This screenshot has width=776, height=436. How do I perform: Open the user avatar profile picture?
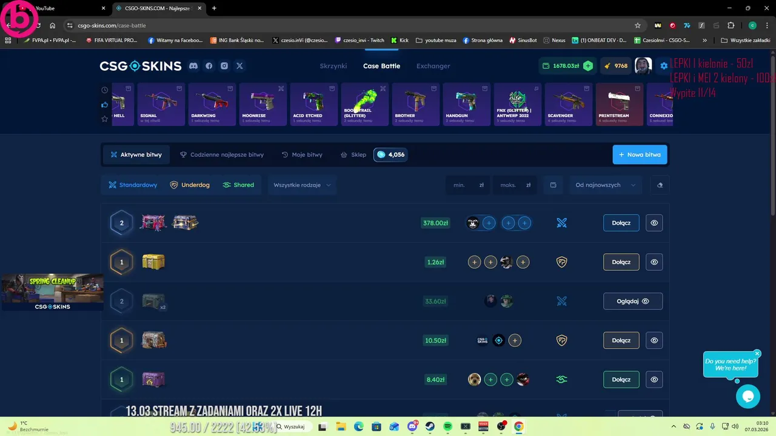[x=643, y=65]
